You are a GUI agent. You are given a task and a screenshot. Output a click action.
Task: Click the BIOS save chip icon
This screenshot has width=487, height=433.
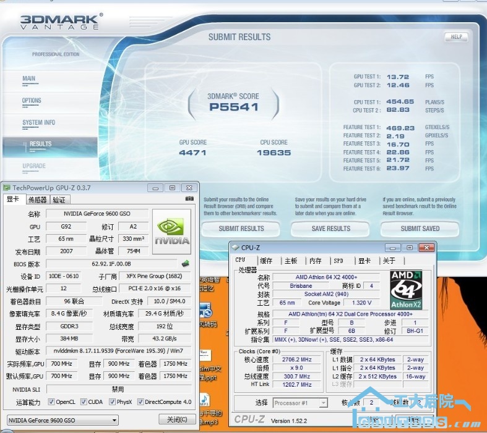coord(185,263)
